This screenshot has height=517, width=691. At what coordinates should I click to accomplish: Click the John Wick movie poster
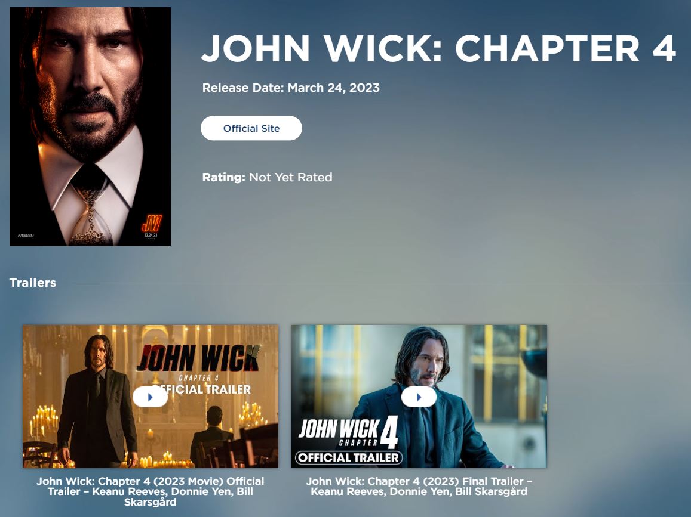point(90,127)
